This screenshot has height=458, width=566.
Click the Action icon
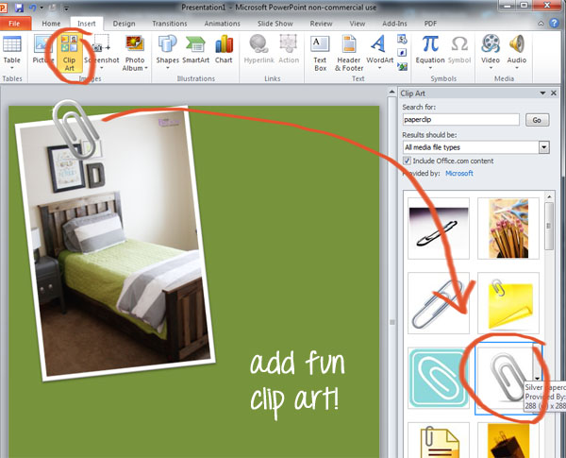[289, 50]
